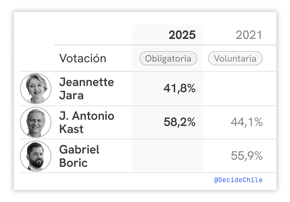290x202 pixels.
Task: Click the 44,1% result for 2021
Action: (247, 122)
